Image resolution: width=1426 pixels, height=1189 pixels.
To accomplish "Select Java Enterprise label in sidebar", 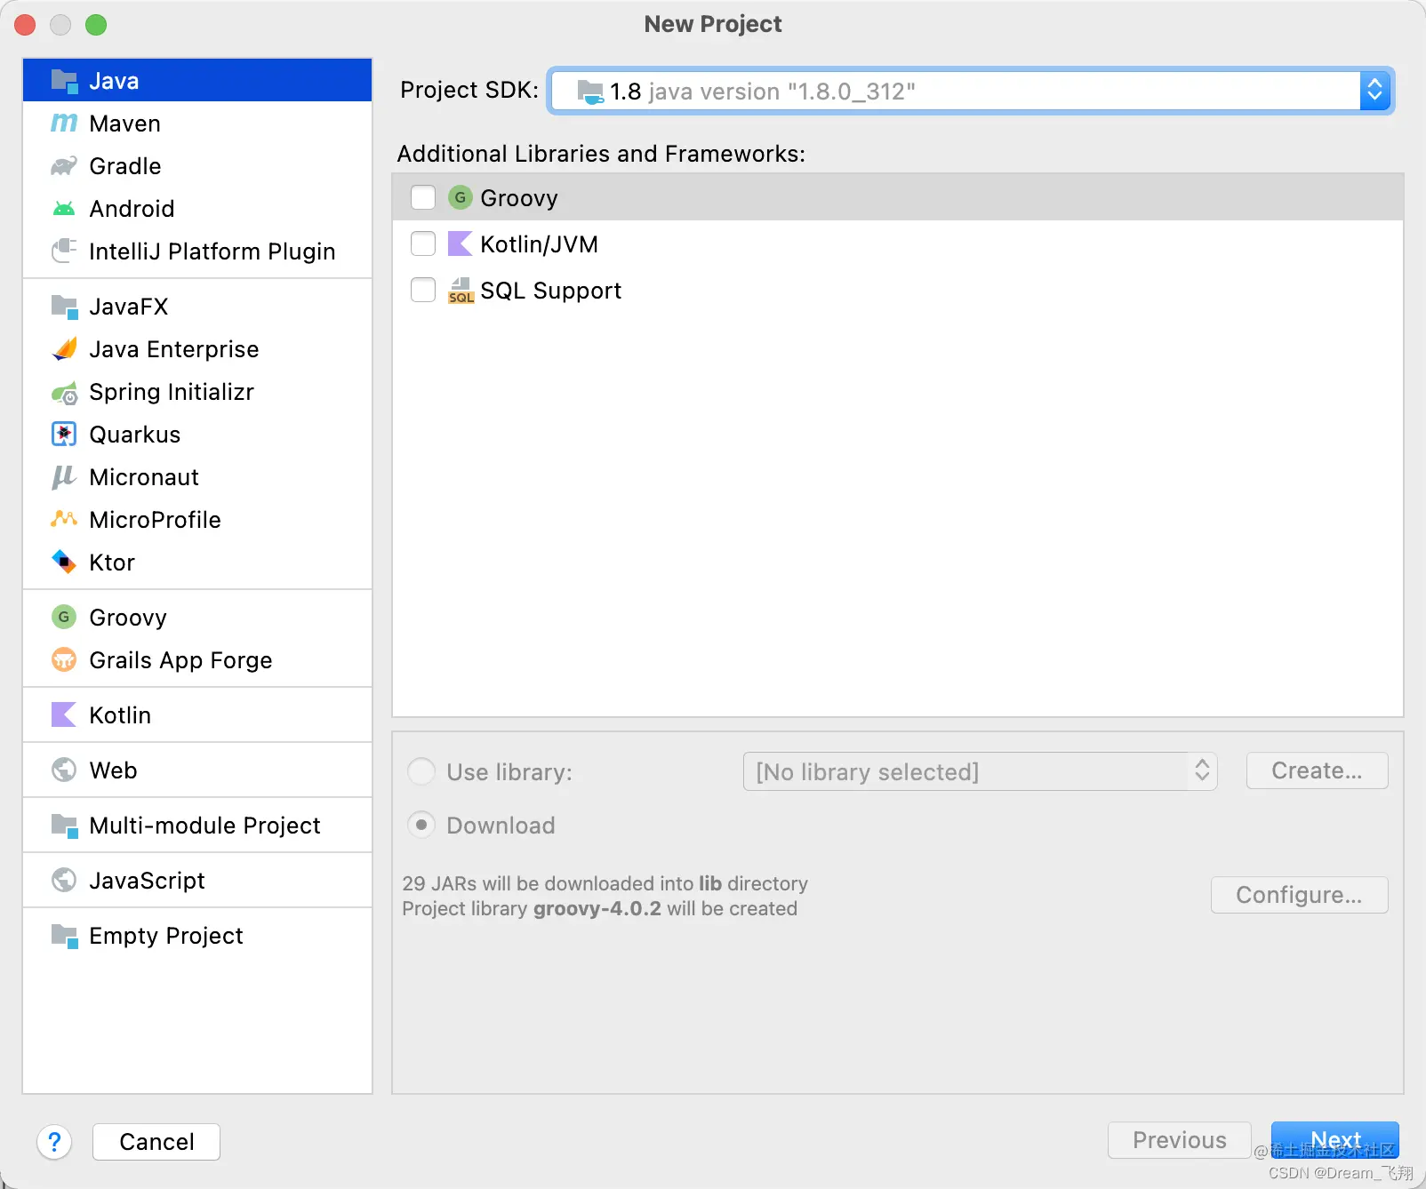I will [x=174, y=349].
